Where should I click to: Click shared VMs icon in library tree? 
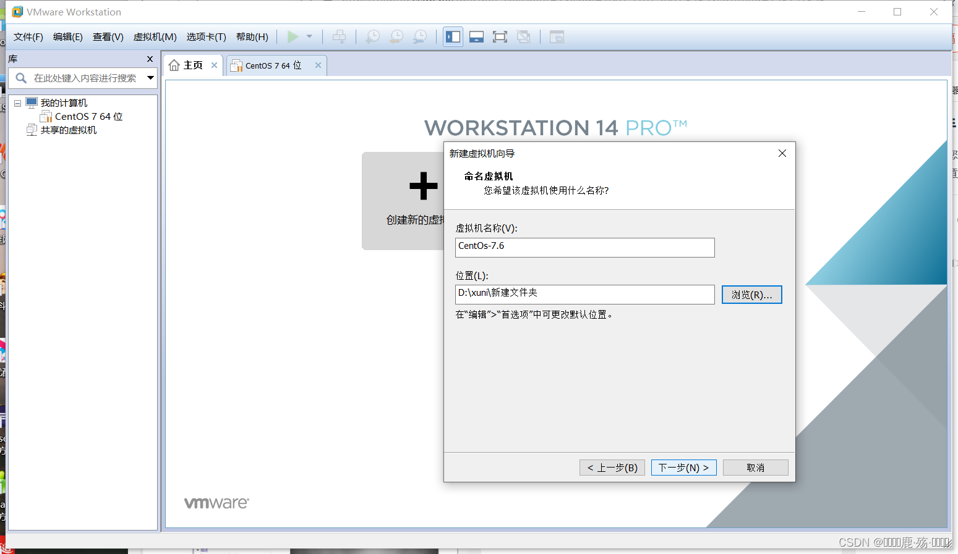click(32, 130)
